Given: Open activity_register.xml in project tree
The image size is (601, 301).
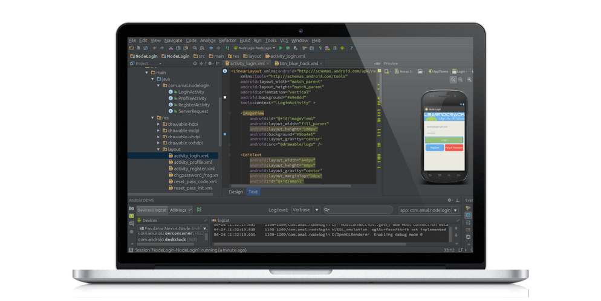Looking at the screenshot, I should 193,169.
